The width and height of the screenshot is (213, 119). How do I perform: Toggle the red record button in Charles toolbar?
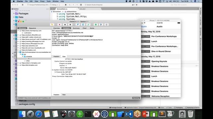click(x=59, y=24)
